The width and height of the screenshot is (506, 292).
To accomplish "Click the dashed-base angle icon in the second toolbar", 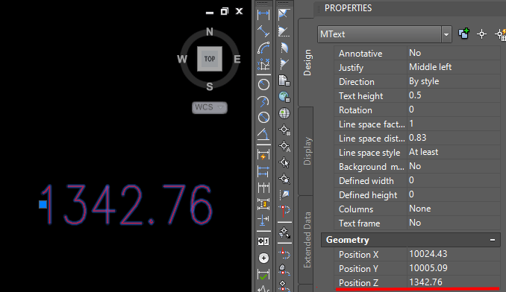I will coord(284,31).
